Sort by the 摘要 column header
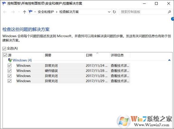Screen dimensions: 174x129 (x=48, y=55)
